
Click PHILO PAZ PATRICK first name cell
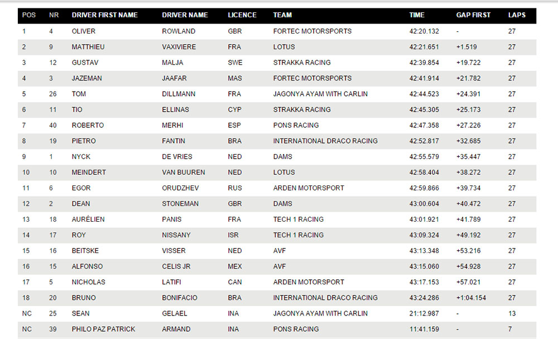click(x=104, y=329)
